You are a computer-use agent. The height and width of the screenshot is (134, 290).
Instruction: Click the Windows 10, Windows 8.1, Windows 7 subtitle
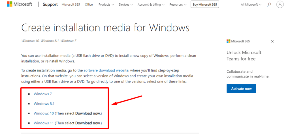pos(49,41)
